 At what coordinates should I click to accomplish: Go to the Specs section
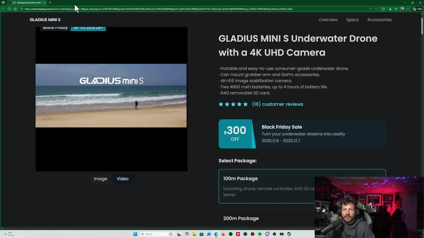(352, 20)
